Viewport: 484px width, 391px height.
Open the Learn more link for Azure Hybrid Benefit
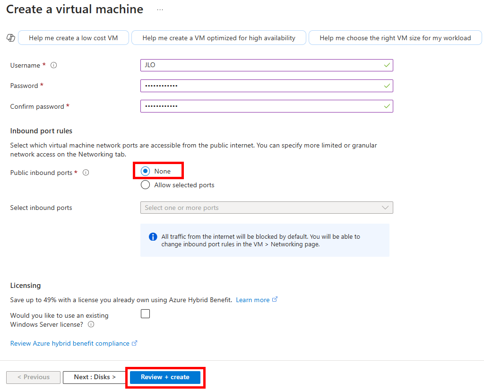point(253,300)
